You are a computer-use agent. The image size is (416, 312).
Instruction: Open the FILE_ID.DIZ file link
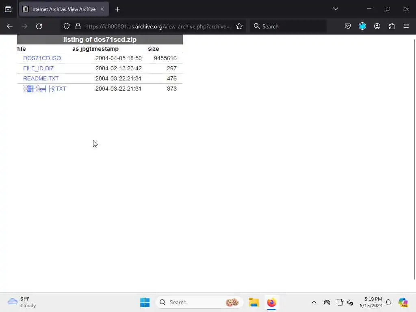pos(39,68)
